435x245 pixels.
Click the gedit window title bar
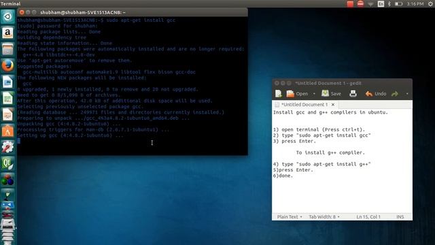point(342,83)
